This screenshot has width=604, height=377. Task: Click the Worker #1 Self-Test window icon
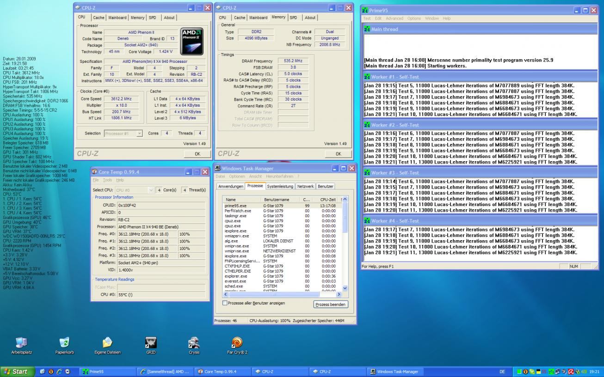(x=367, y=77)
